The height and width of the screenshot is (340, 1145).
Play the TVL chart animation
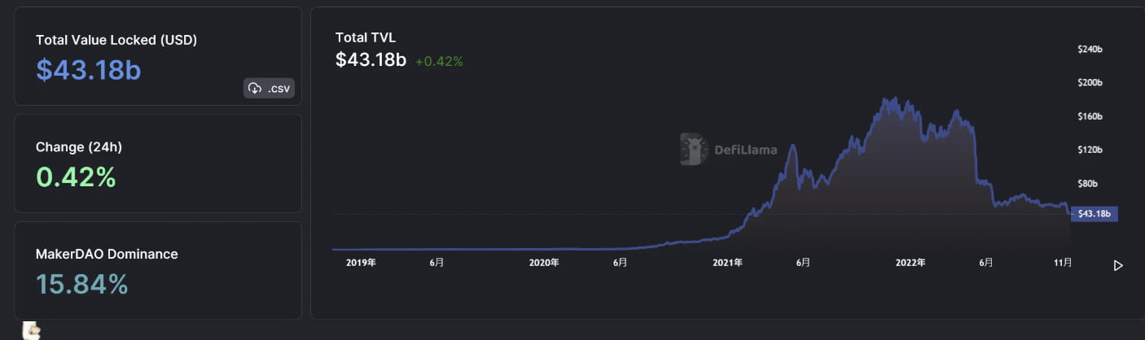pyautogui.click(x=1118, y=265)
